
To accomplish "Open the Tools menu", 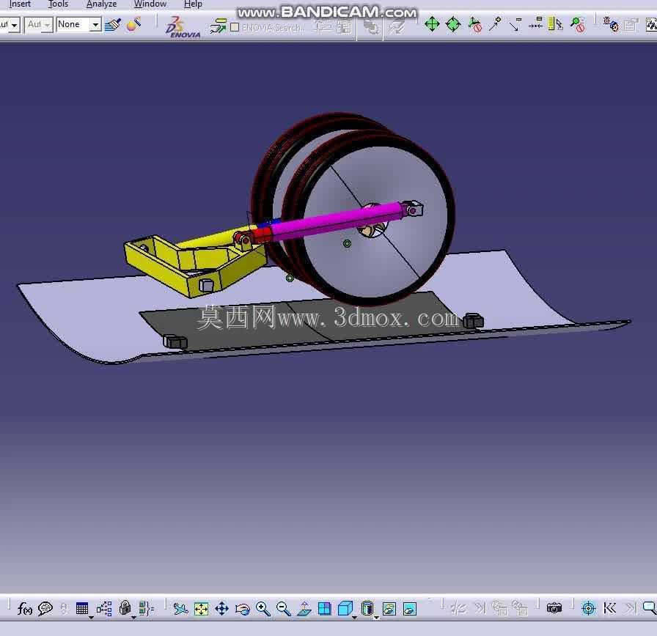I will pyautogui.click(x=58, y=4).
